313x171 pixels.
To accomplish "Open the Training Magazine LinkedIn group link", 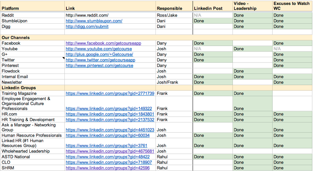I will (x=110, y=93).
